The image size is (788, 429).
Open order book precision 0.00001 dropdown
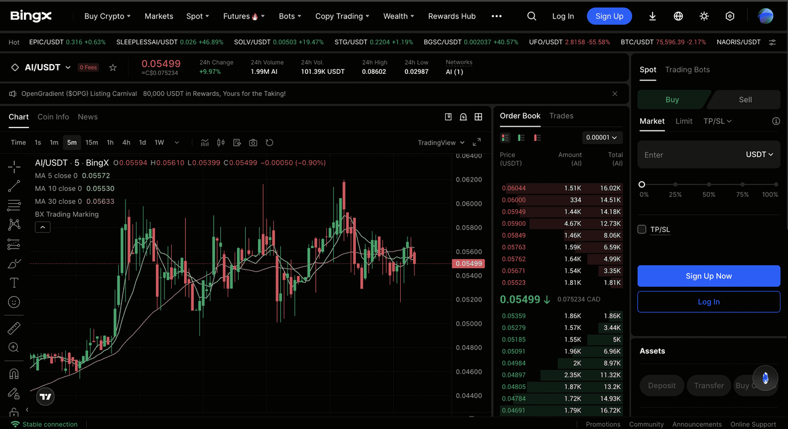tap(601, 137)
